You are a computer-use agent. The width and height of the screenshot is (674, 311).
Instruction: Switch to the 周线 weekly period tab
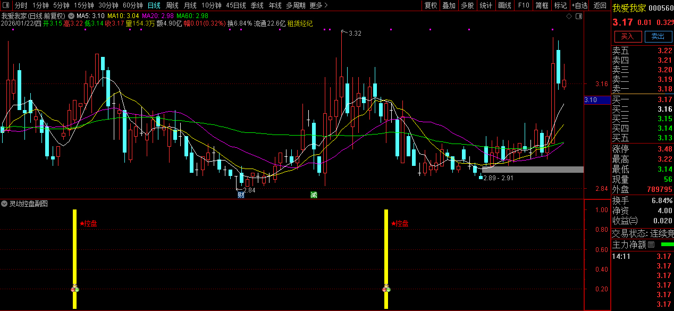pos(172,5)
